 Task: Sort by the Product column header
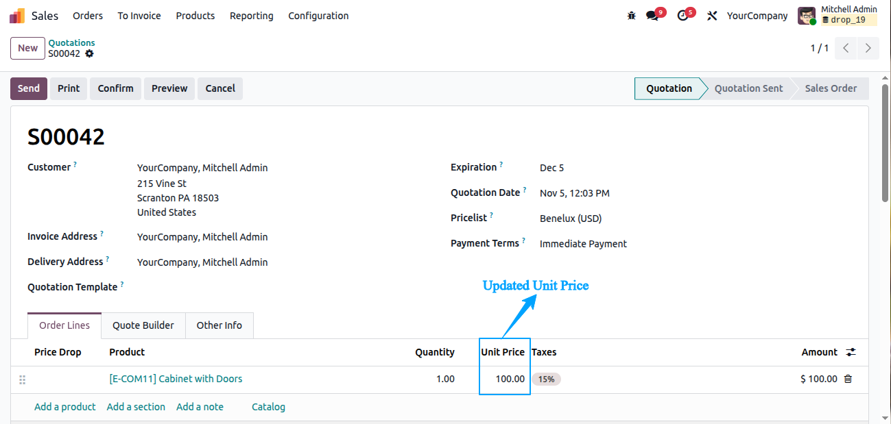pyautogui.click(x=127, y=352)
